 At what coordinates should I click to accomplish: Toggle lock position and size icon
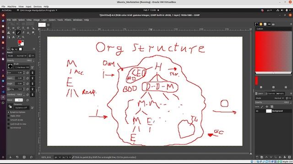point(267,107)
